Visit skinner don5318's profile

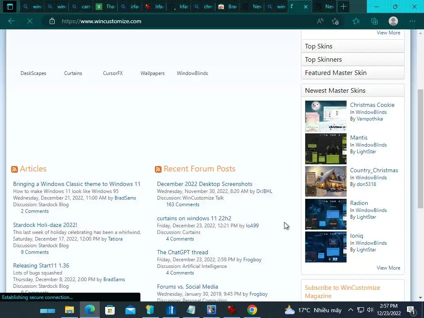tap(366, 184)
